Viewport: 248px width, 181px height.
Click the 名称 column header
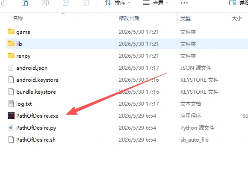click(18, 18)
